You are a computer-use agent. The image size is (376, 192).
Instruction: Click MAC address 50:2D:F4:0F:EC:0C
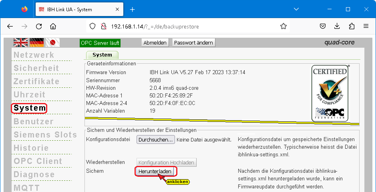(173, 103)
